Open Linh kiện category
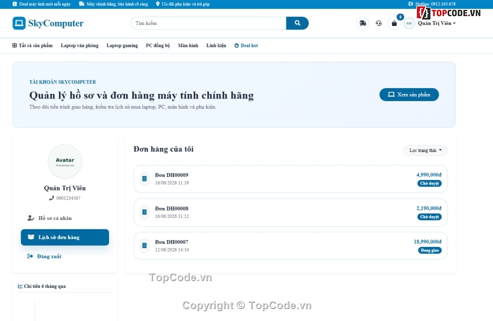 (216, 46)
